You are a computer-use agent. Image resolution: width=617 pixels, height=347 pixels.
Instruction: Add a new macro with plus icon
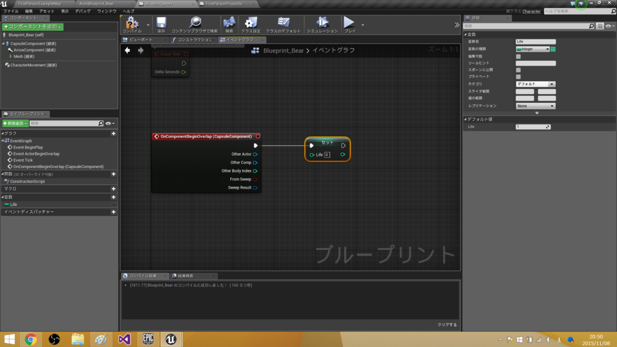pyautogui.click(x=113, y=189)
